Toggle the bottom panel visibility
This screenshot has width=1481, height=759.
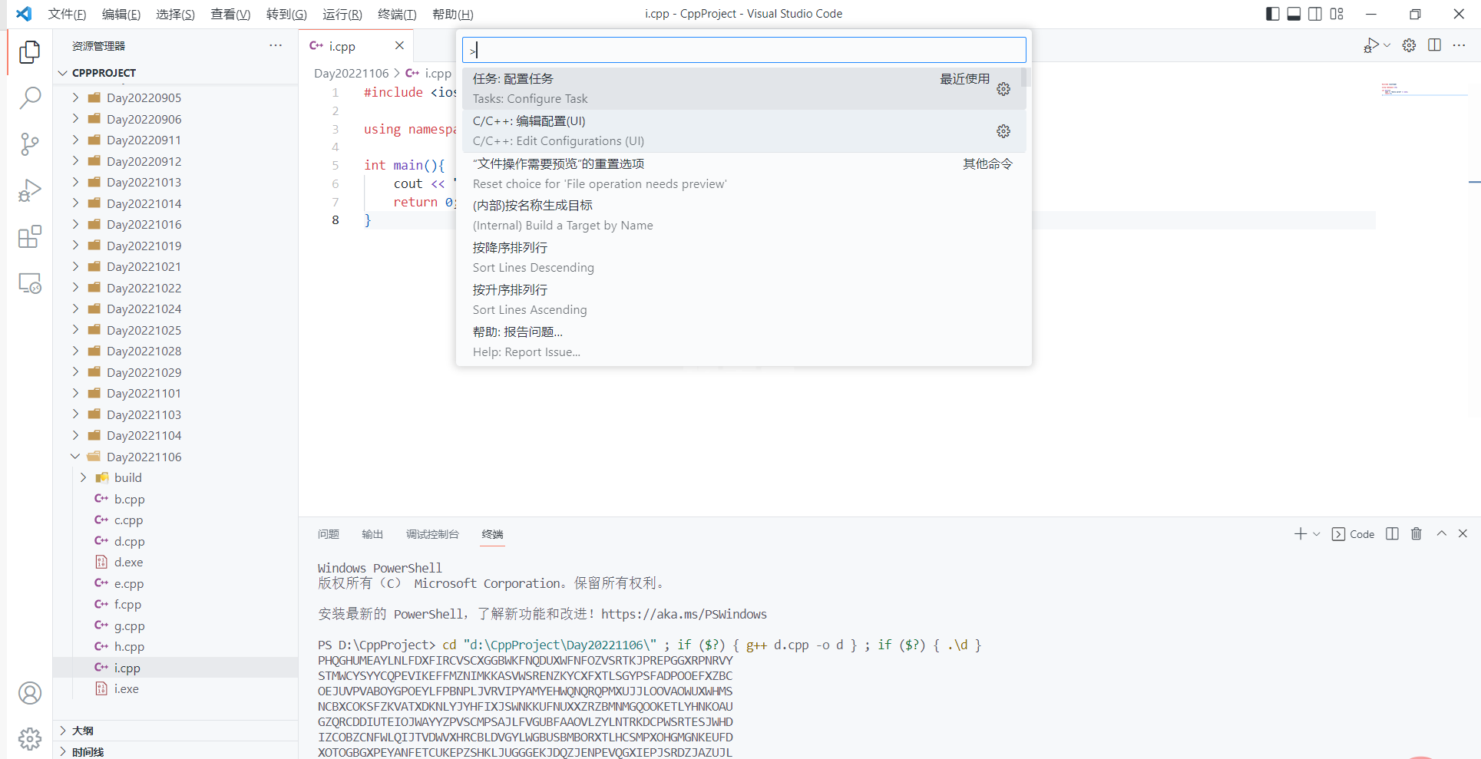(1294, 14)
